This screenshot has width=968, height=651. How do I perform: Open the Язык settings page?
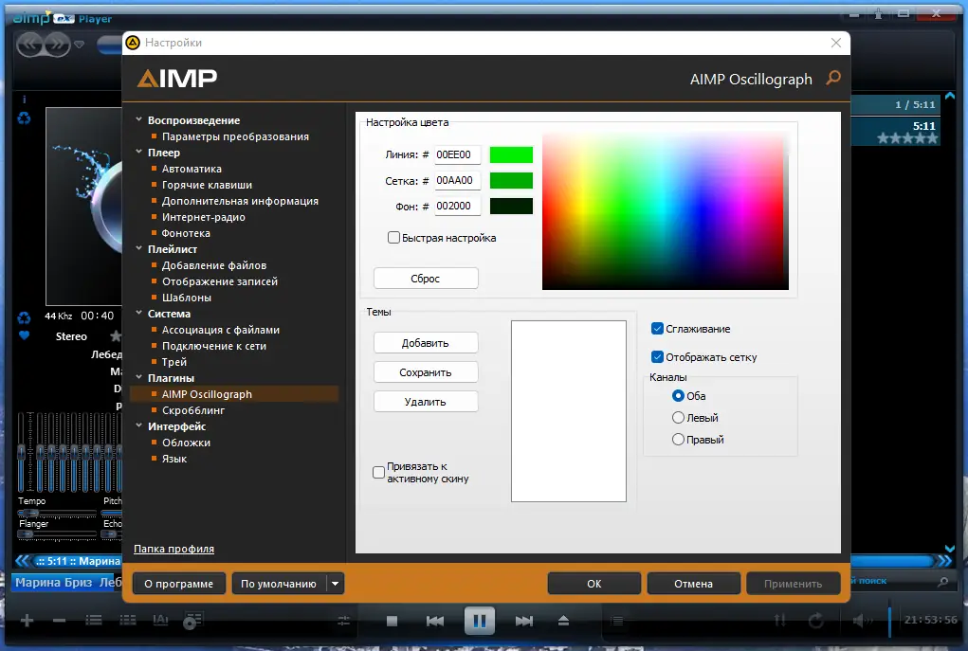click(174, 459)
